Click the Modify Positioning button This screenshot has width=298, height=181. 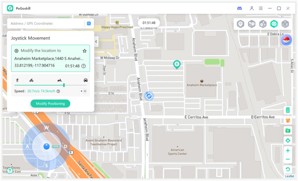click(x=50, y=104)
